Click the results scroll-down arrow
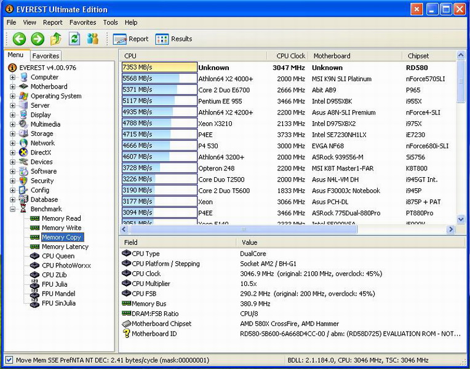 click(461, 220)
